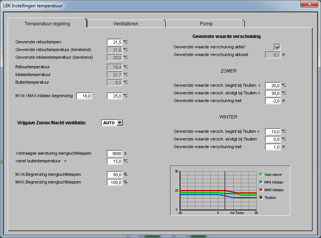
Task: Click the Buitentemperatuur value 8,5
Action: click(x=115, y=83)
